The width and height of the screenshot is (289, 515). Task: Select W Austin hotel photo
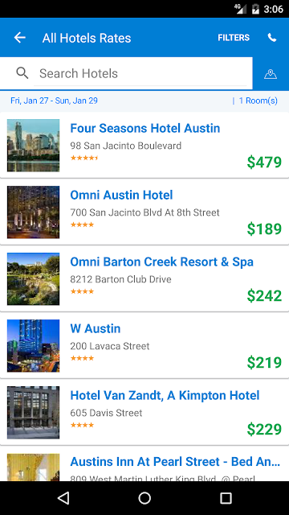pos(34,345)
